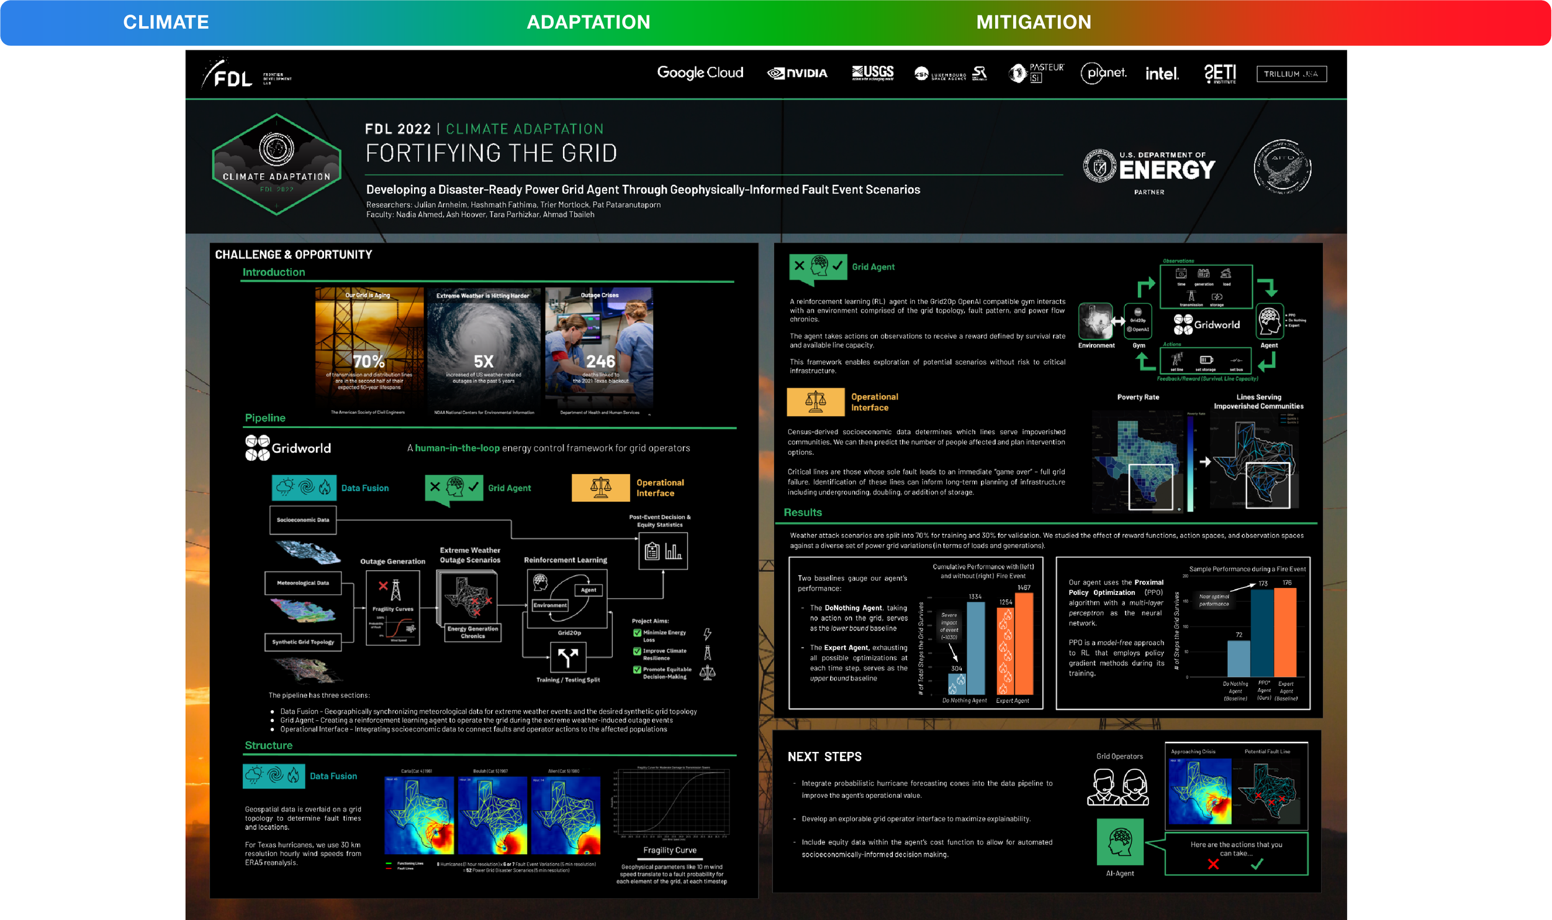This screenshot has width=1552, height=920.
Task: Click the red X under 'actions that you can take'
Action: [x=1213, y=864]
